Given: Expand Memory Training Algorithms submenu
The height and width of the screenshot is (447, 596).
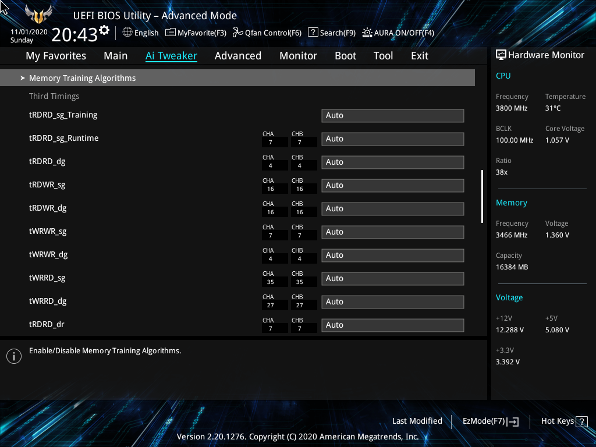Looking at the screenshot, I should [x=82, y=78].
